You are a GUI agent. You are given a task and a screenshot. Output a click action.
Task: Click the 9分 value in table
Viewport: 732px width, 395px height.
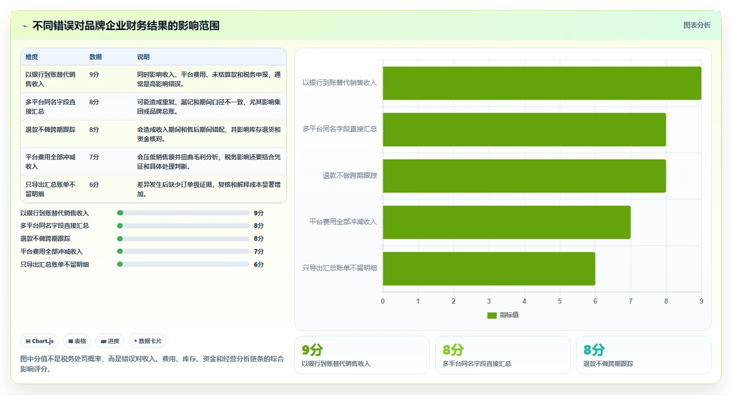point(94,74)
